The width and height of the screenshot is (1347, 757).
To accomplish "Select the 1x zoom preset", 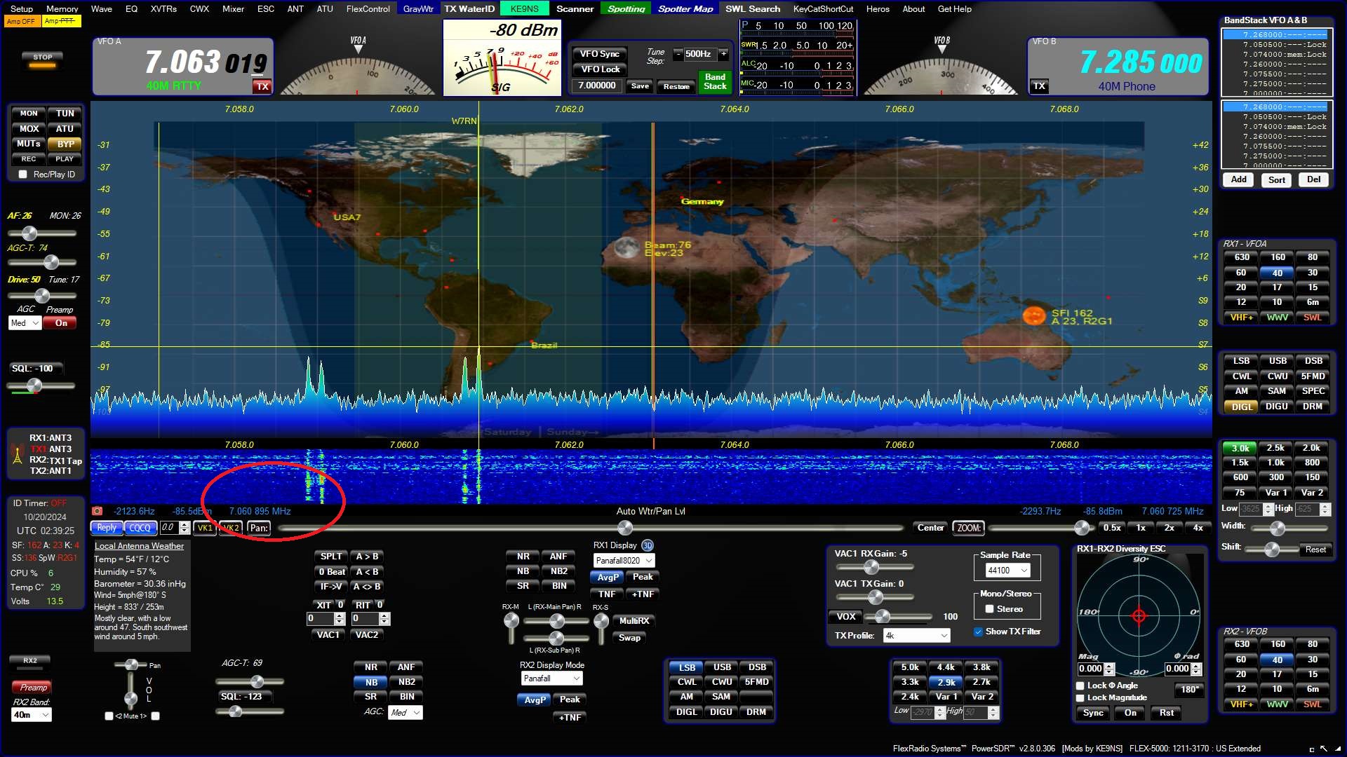I will coord(1141,528).
